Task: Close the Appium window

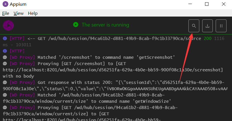Action: [224, 4]
